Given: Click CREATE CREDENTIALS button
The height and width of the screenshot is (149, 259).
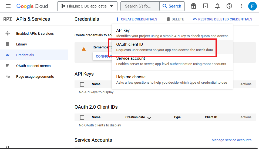Looking at the screenshot, I should click(x=136, y=19).
